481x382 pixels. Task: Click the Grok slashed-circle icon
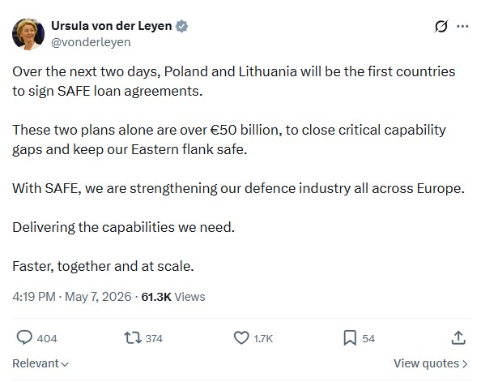(x=441, y=27)
